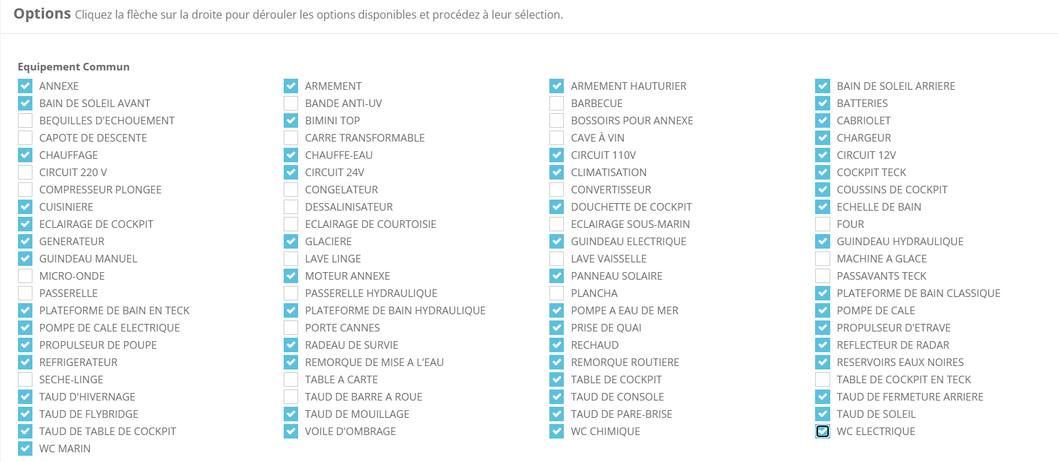1058x462 pixels.
Task: Disable the WC MARIN checkbox
Action: 26,449
